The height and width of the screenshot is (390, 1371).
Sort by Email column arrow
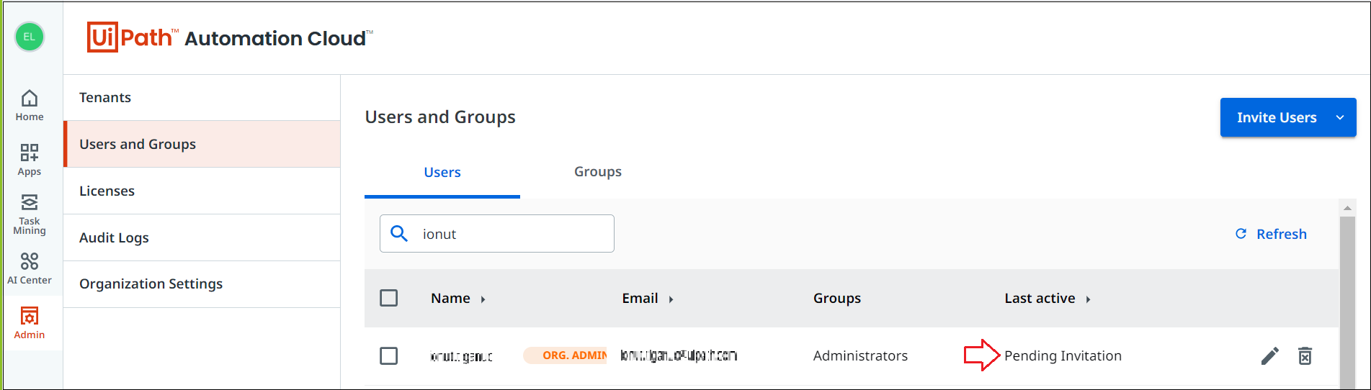point(671,299)
